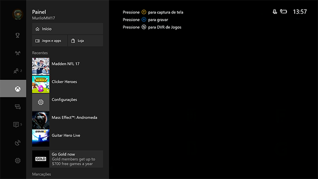Click the Jogos e apps console icon
The width and height of the screenshot is (318, 179).
point(37,41)
